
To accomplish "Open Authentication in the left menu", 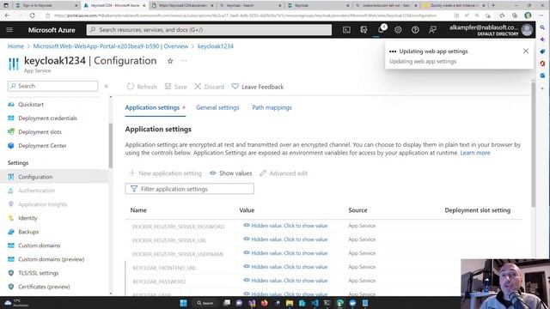I will pyautogui.click(x=36, y=191).
